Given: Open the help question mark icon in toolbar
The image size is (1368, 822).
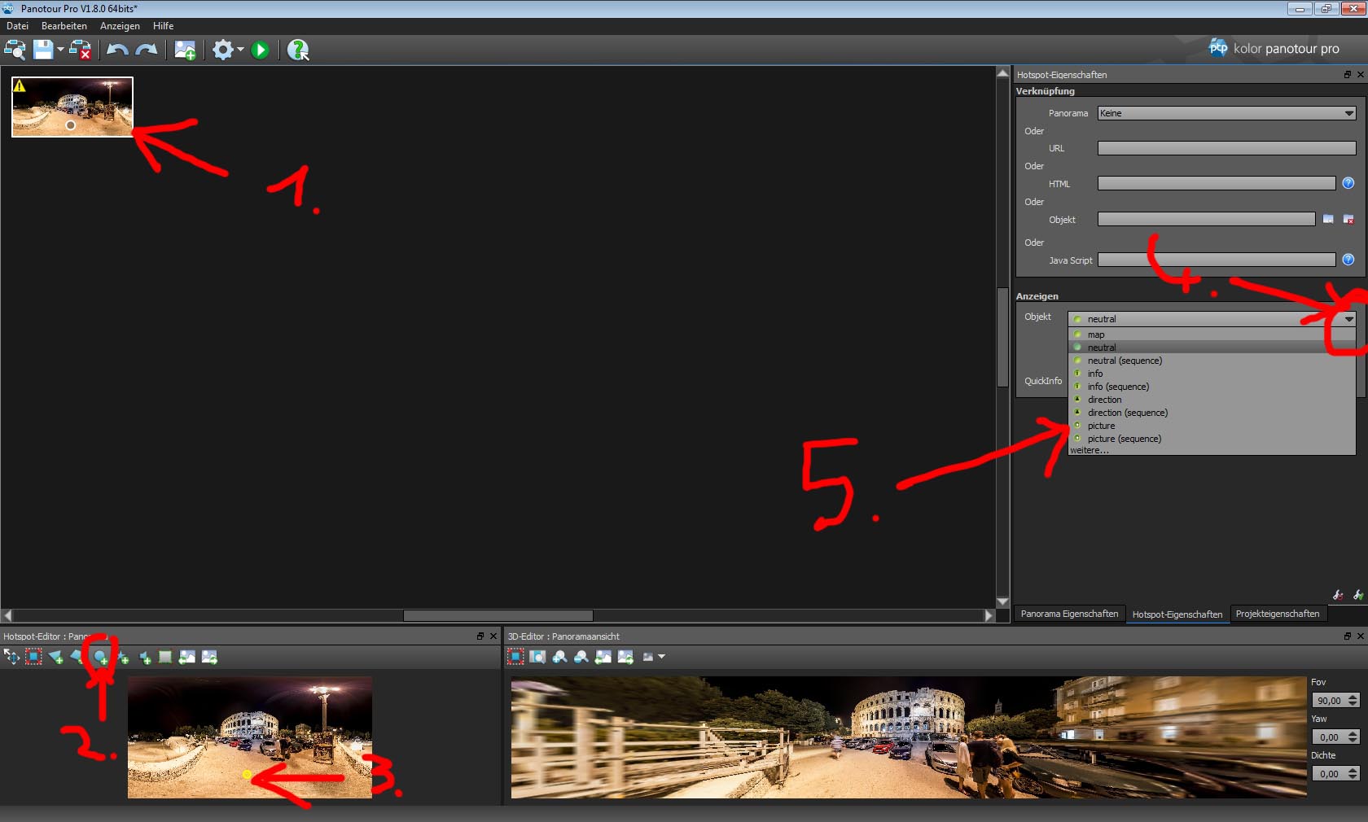Looking at the screenshot, I should (x=298, y=50).
